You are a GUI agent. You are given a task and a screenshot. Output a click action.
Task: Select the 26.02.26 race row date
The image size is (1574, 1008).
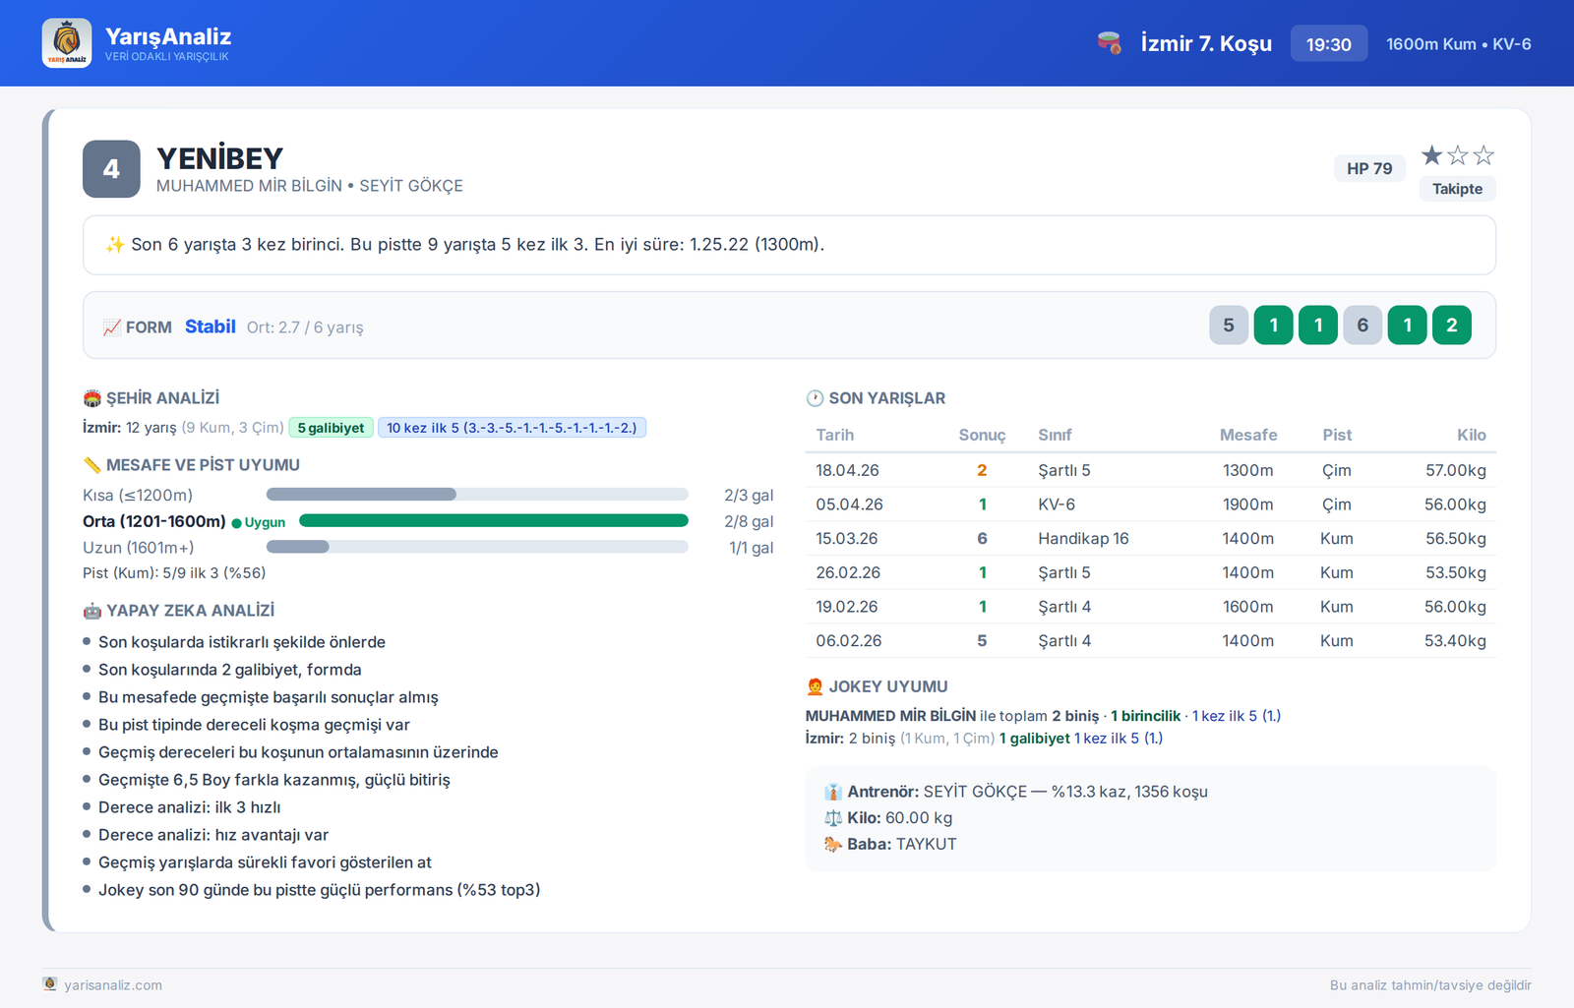point(848,572)
